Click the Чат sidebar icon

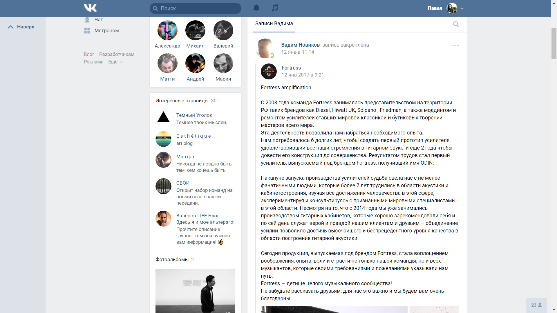87,19
